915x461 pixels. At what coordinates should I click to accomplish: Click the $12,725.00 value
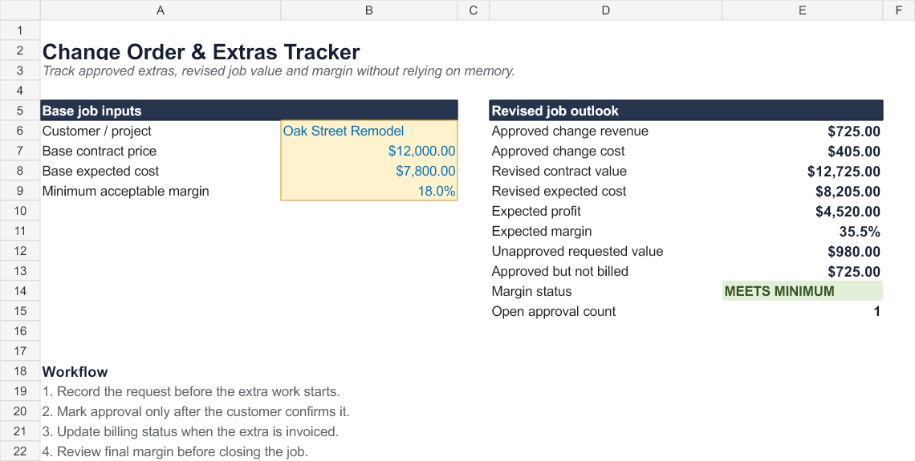pos(844,172)
